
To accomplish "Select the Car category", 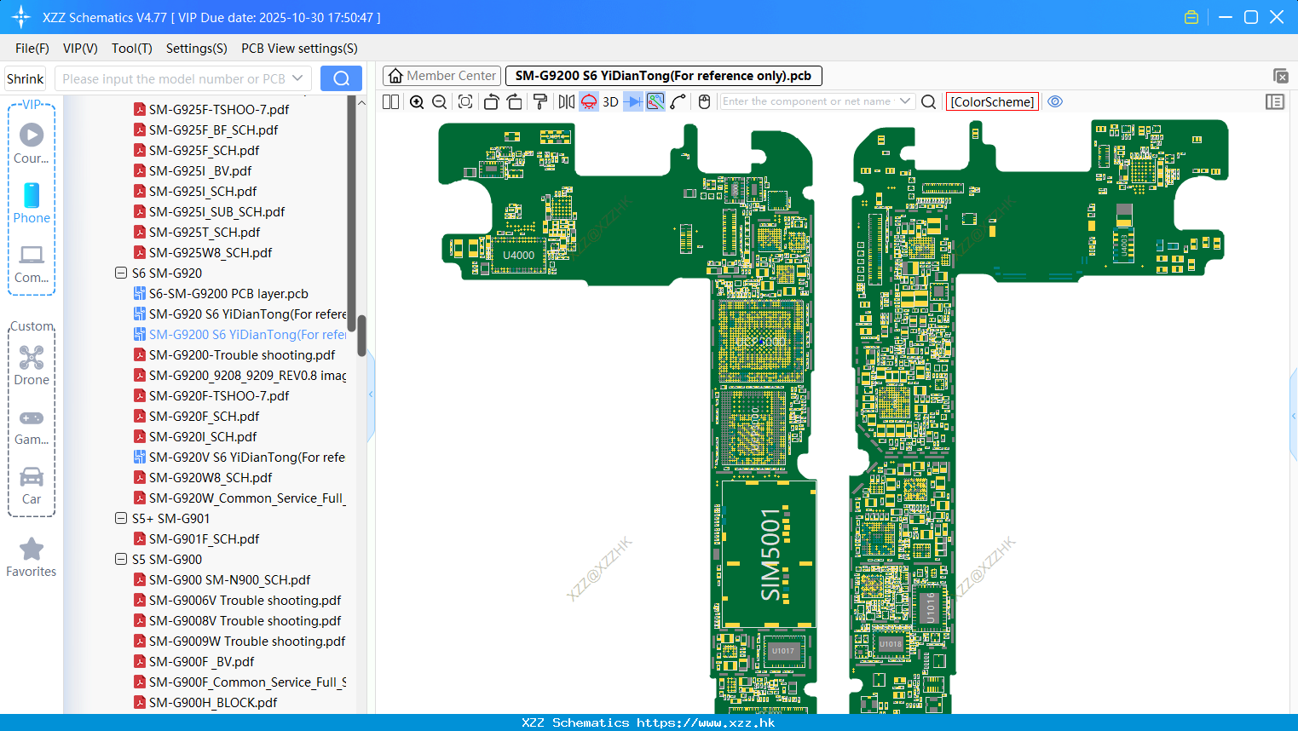I will coord(32,486).
